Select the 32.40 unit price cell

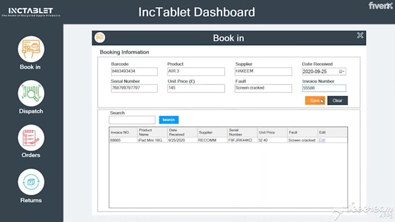coord(272,140)
